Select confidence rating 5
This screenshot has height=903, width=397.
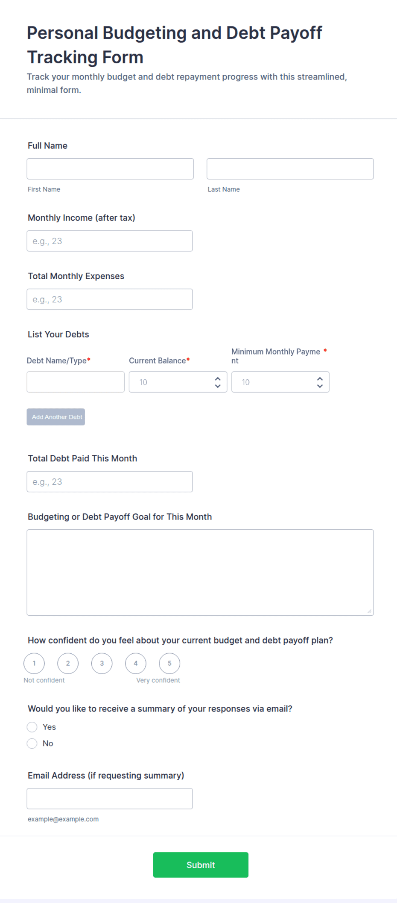pos(169,663)
